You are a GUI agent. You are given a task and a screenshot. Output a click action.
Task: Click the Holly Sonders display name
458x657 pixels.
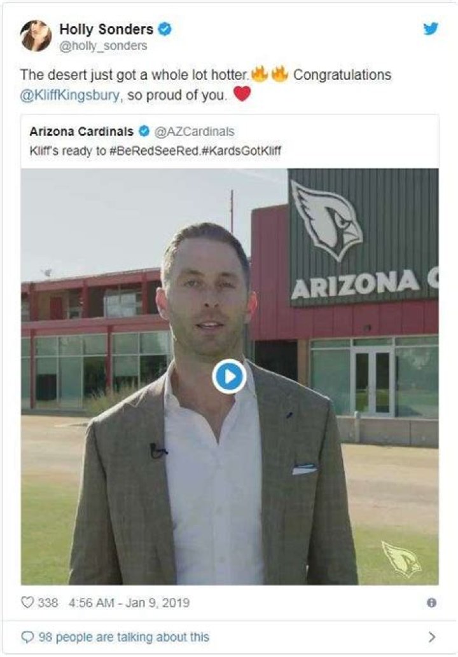(x=106, y=29)
